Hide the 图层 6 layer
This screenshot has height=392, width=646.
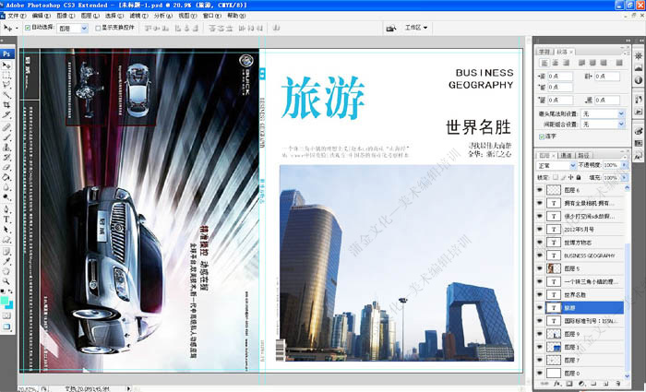pos(539,190)
